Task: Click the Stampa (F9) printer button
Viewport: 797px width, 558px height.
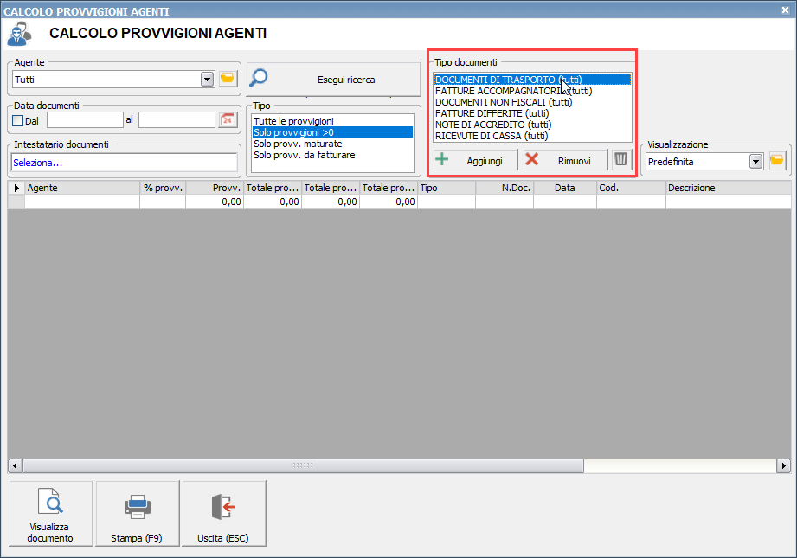Action: [x=138, y=513]
